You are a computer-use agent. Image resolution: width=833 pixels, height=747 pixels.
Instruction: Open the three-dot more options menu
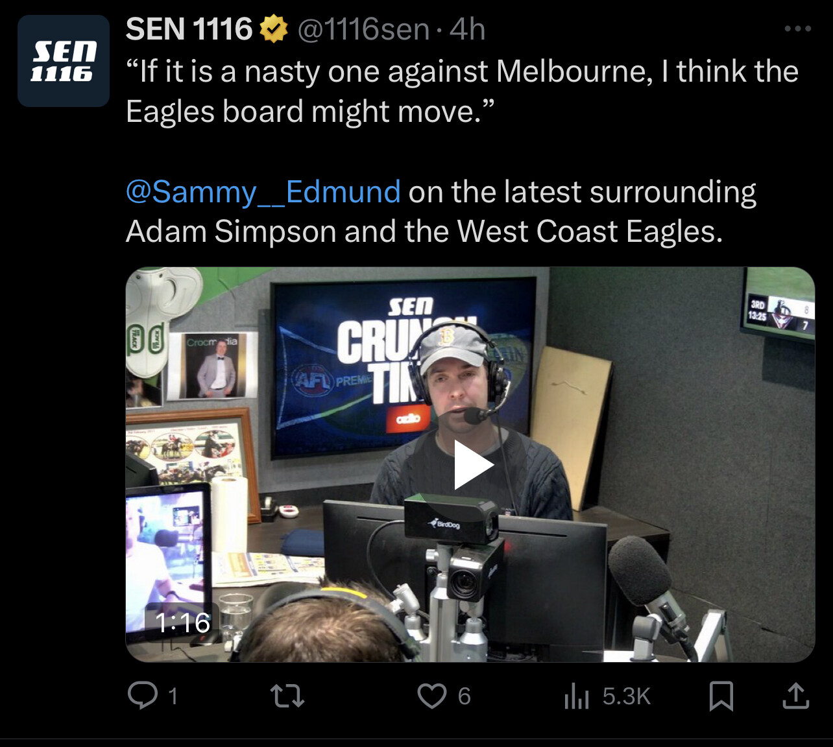(x=797, y=29)
